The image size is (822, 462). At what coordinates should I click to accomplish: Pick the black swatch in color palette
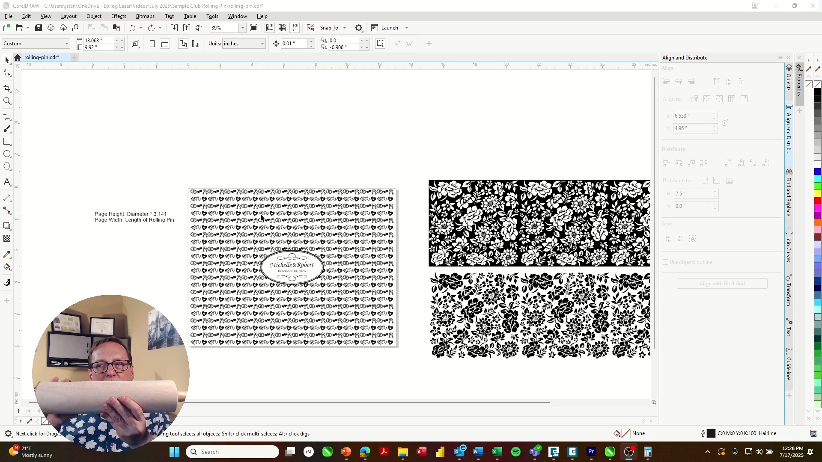tap(818, 92)
